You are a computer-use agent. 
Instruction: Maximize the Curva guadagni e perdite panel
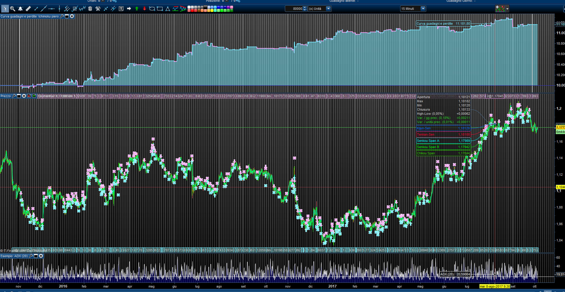point(67,16)
